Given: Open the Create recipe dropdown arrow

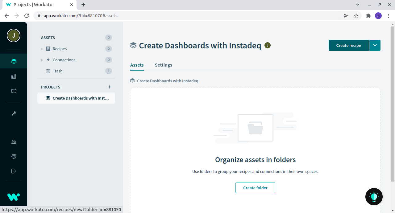Looking at the screenshot, I should (375, 45).
